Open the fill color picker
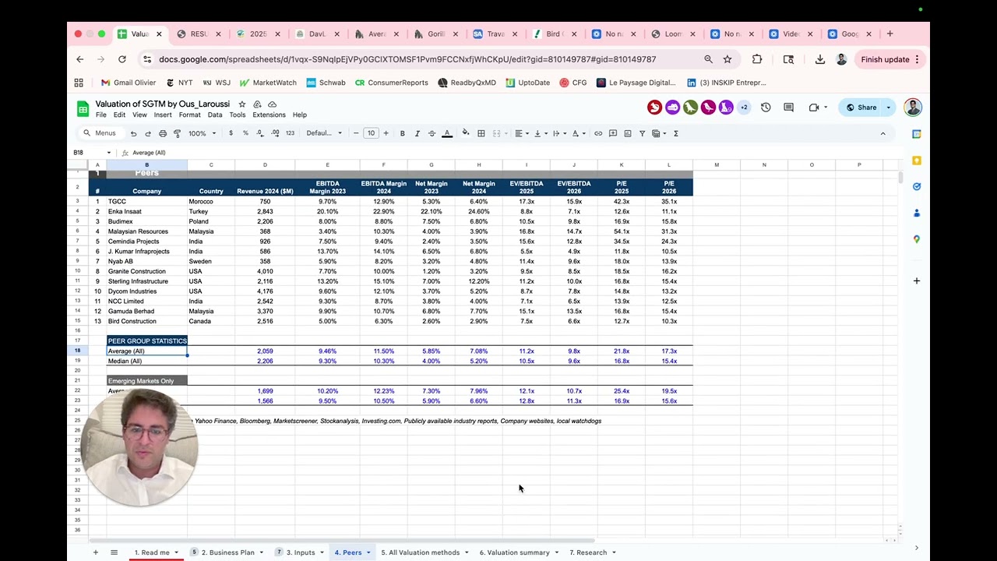Screen dimensions: 997x561 coord(466,133)
